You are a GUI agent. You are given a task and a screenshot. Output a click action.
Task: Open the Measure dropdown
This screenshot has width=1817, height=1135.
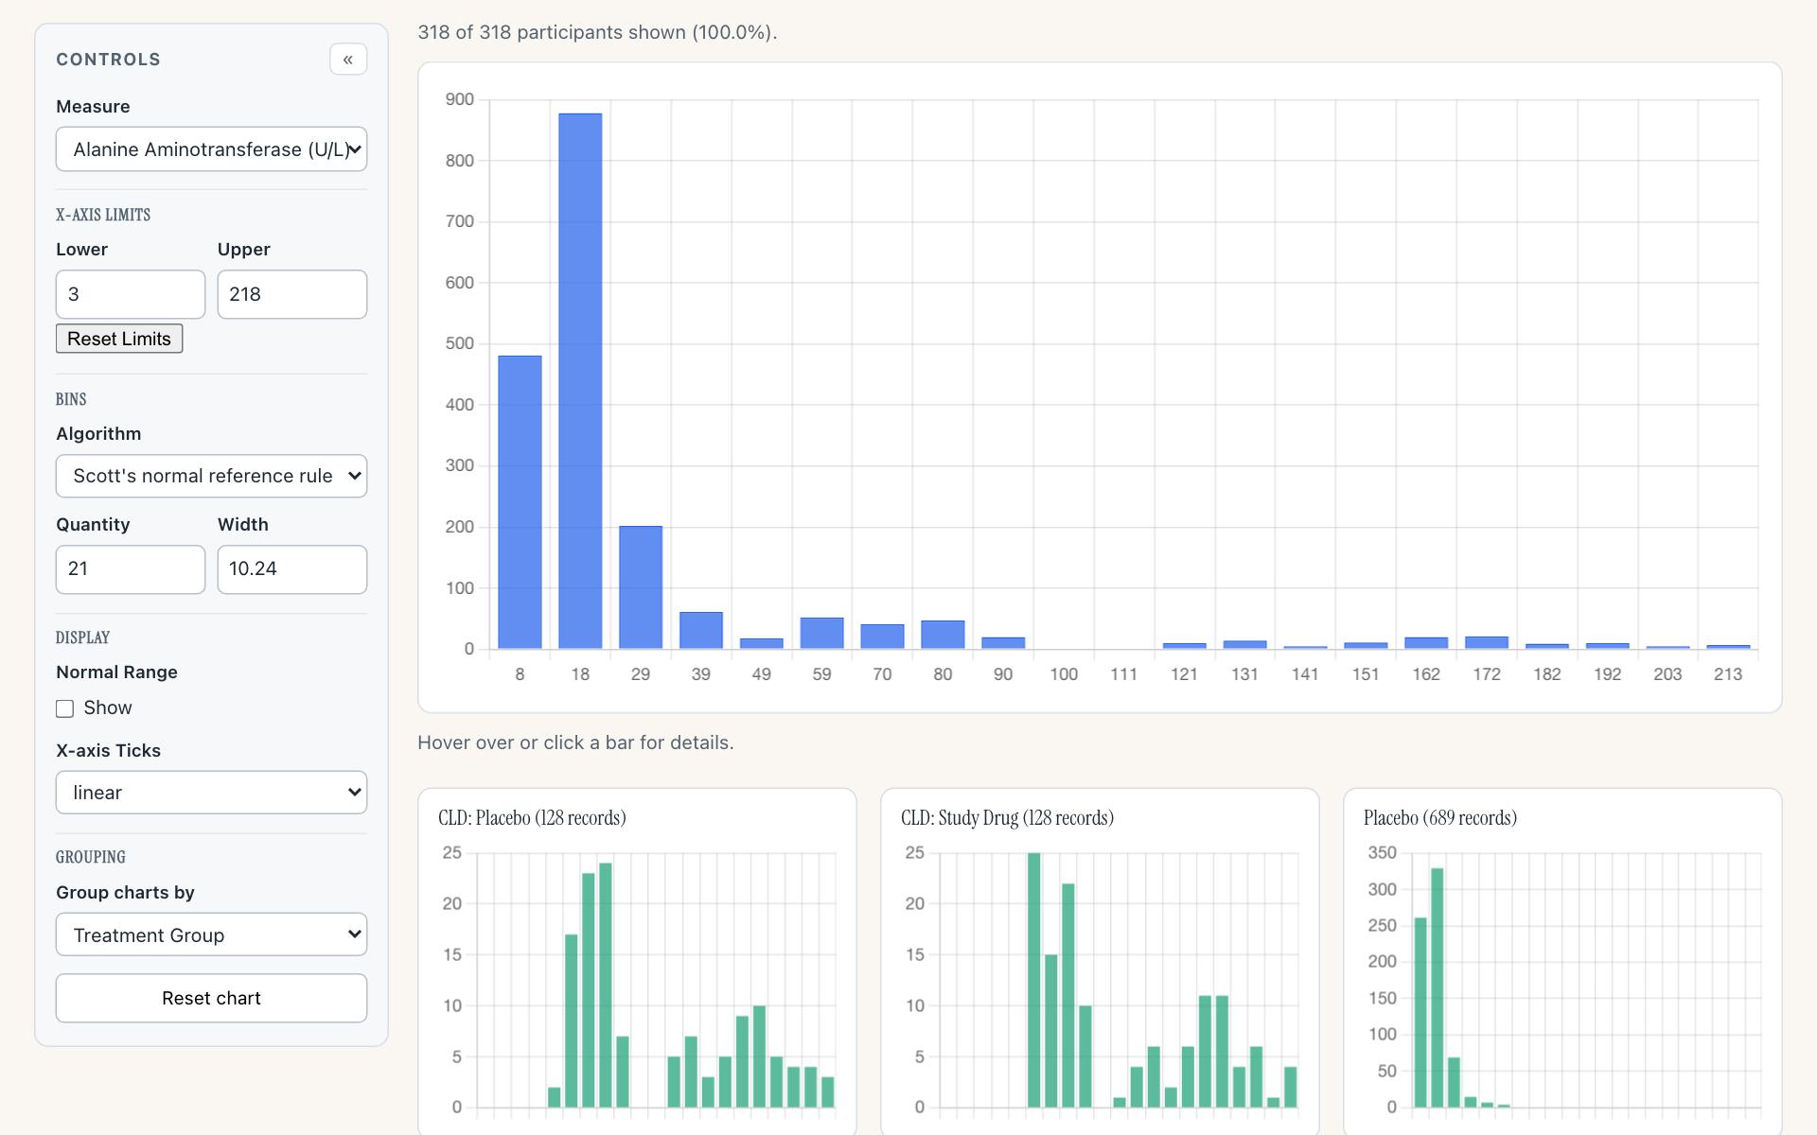[211, 149]
